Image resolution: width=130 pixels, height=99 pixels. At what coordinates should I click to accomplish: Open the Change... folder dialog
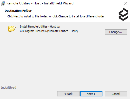[116, 32]
